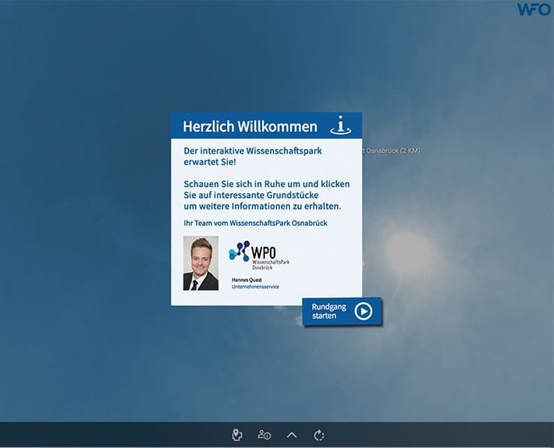Image resolution: width=554 pixels, height=448 pixels.
Task: Open the map location pin icon
Action: pyautogui.click(x=237, y=435)
